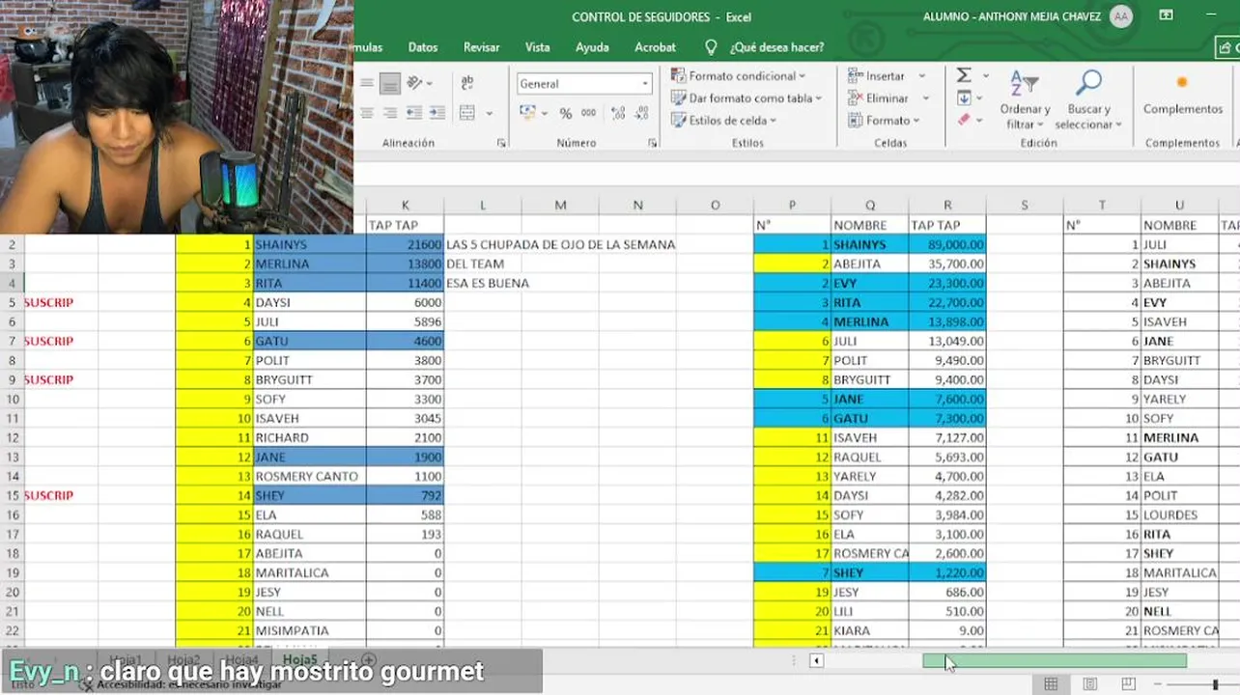Expand the Insertar dropdown arrow

(x=921, y=75)
